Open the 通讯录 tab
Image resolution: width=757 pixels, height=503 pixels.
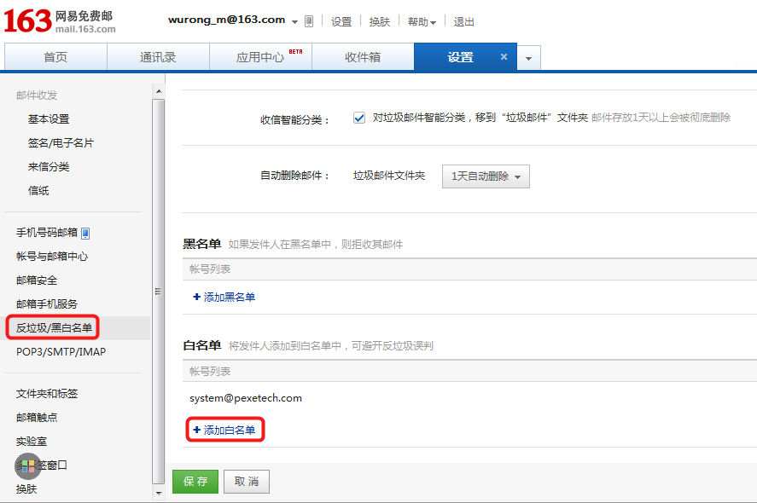coord(158,57)
